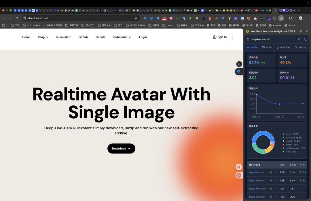The width and height of the screenshot is (311, 201).
Task: Click the $1.13 CPC value
Action: [x=302, y=181]
